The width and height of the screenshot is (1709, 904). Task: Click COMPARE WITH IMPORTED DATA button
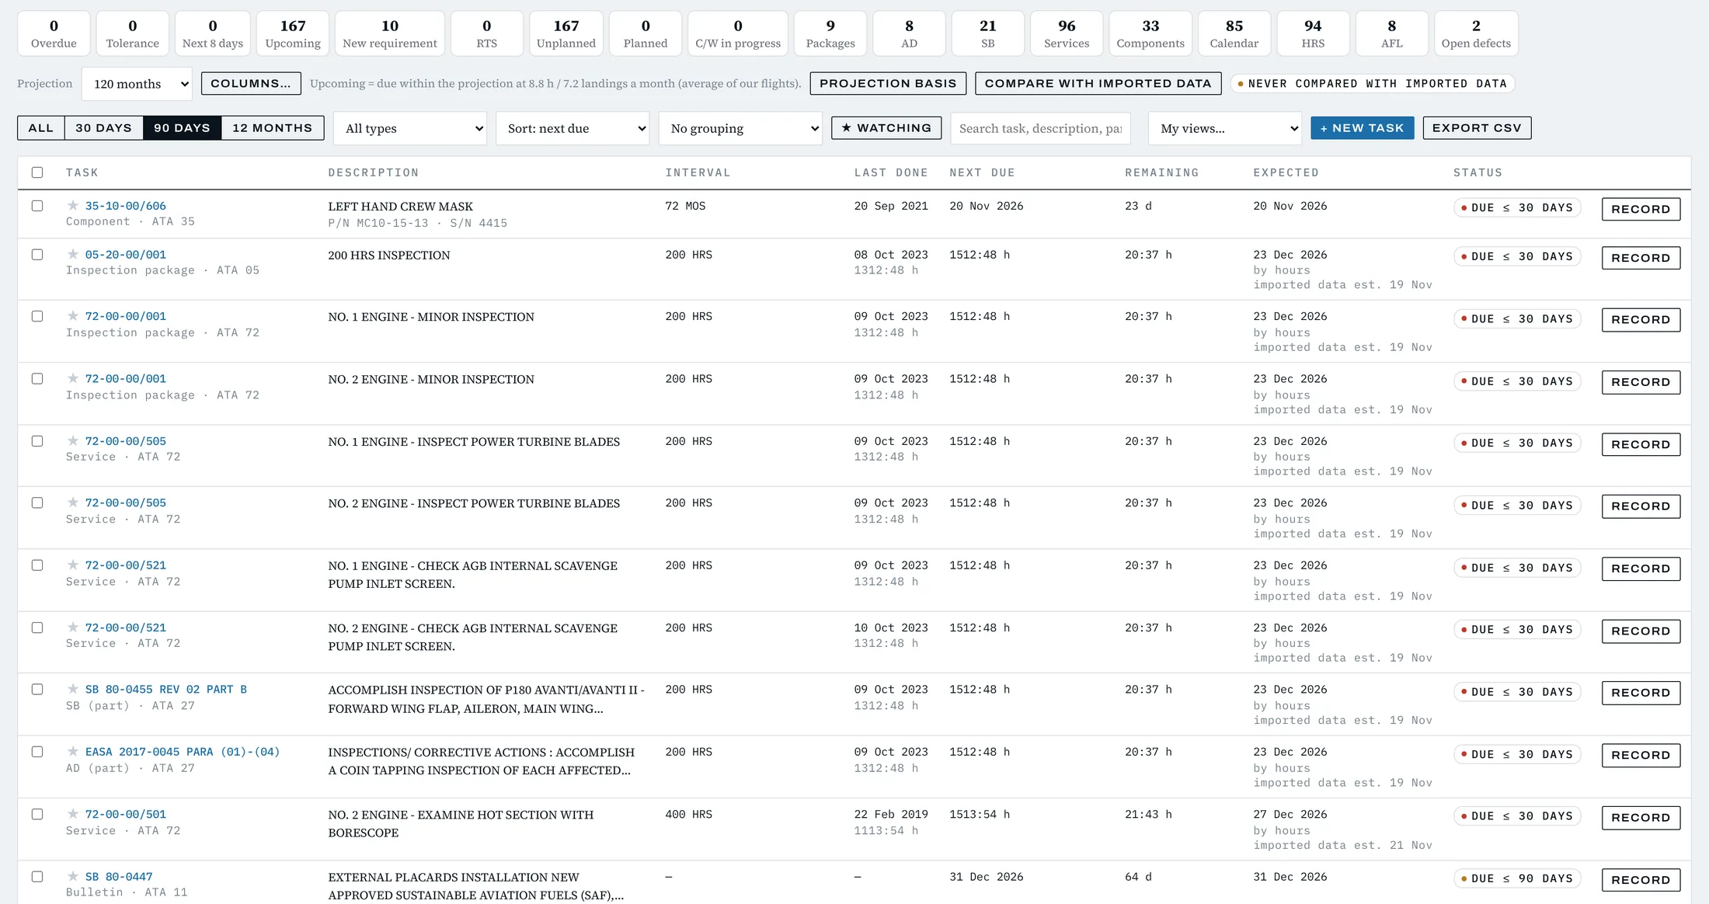tap(1098, 84)
